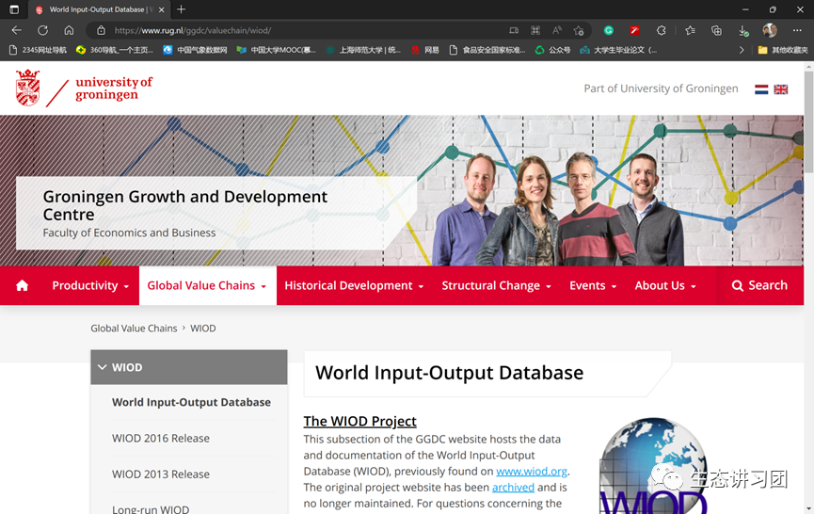The image size is (814, 514).
Task: Reload the page with the refresh icon
Action: [x=42, y=30]
